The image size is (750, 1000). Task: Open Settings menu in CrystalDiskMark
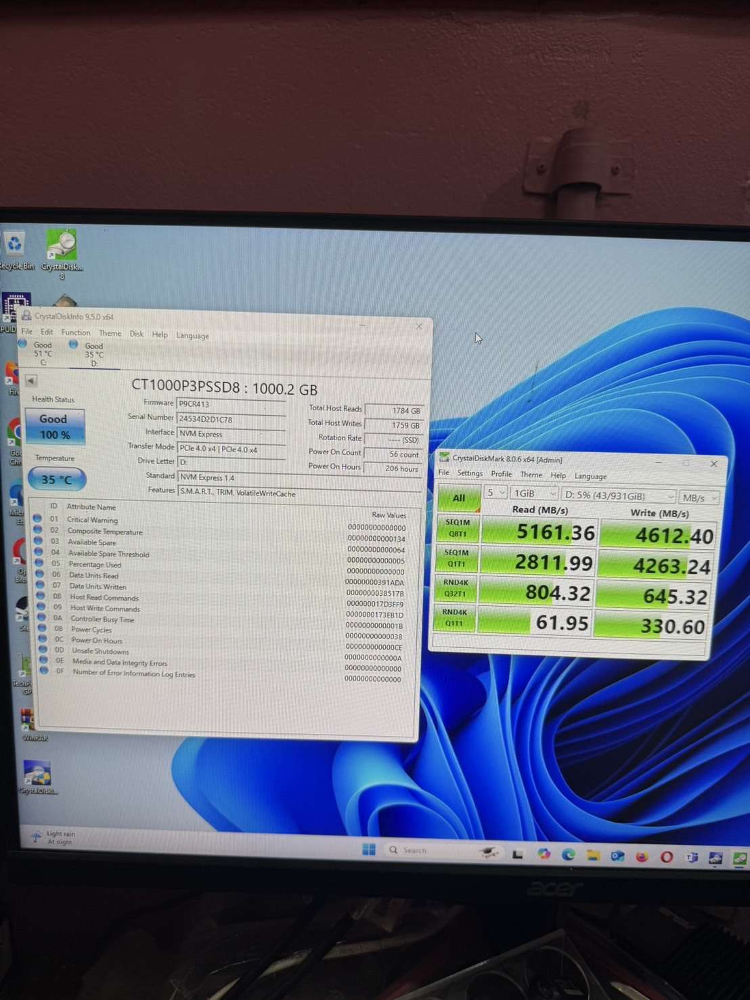coord(470,473)
